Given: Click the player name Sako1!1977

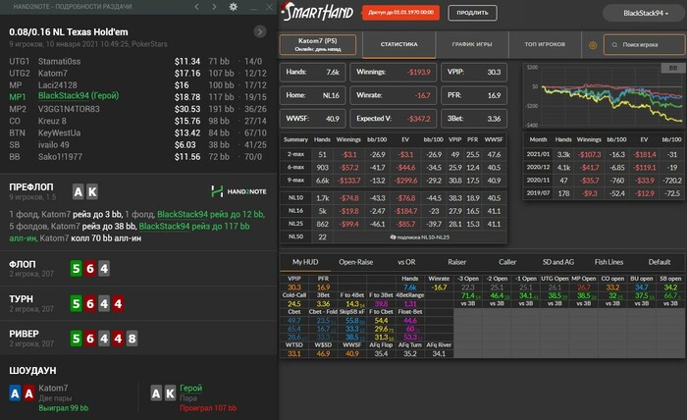Looking at the screenshot, I should pos(60,156).
